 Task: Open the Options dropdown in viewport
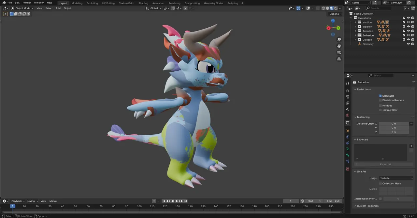pyautogui.click(x=335, y=14)
